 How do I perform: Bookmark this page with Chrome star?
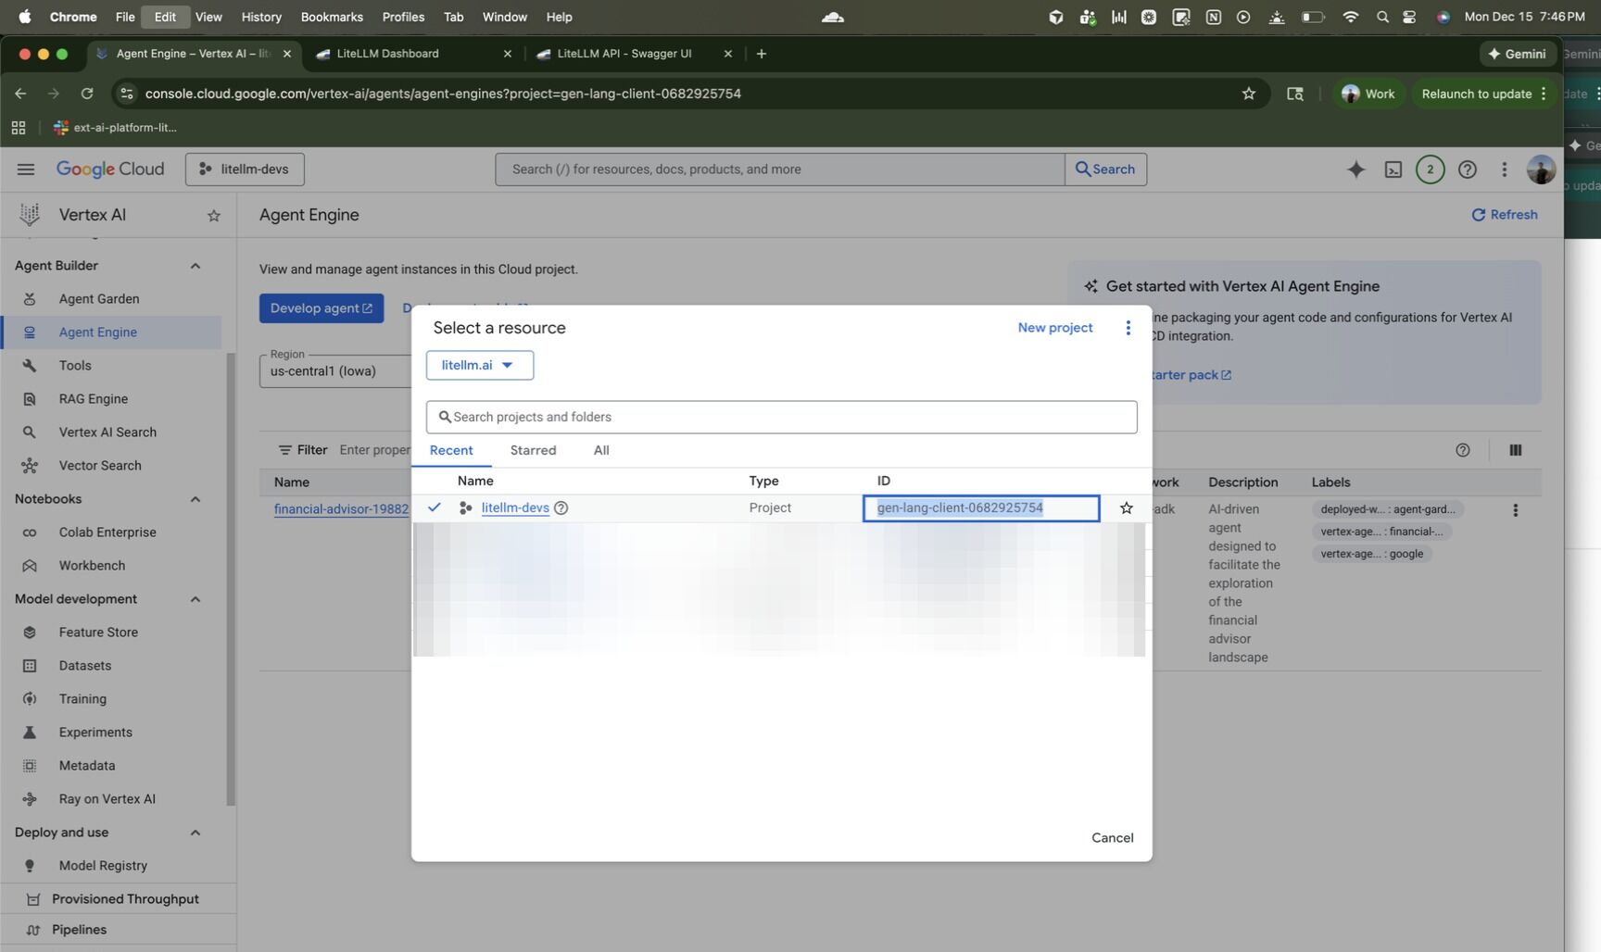[1248, 94]
